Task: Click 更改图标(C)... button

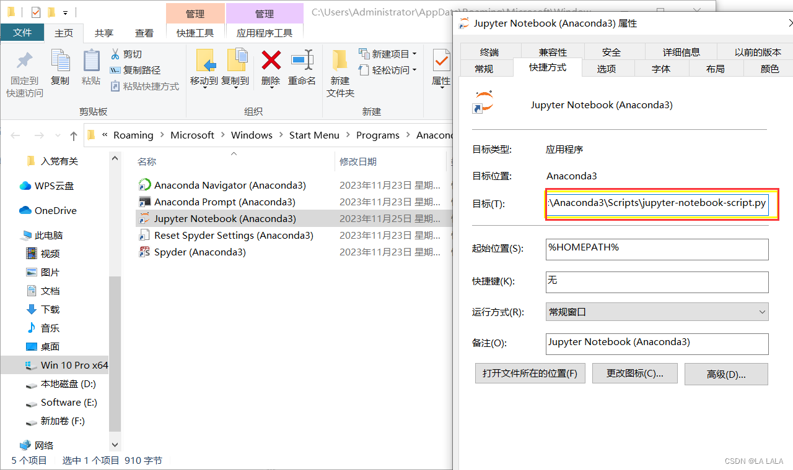Action: coord(634,374)
